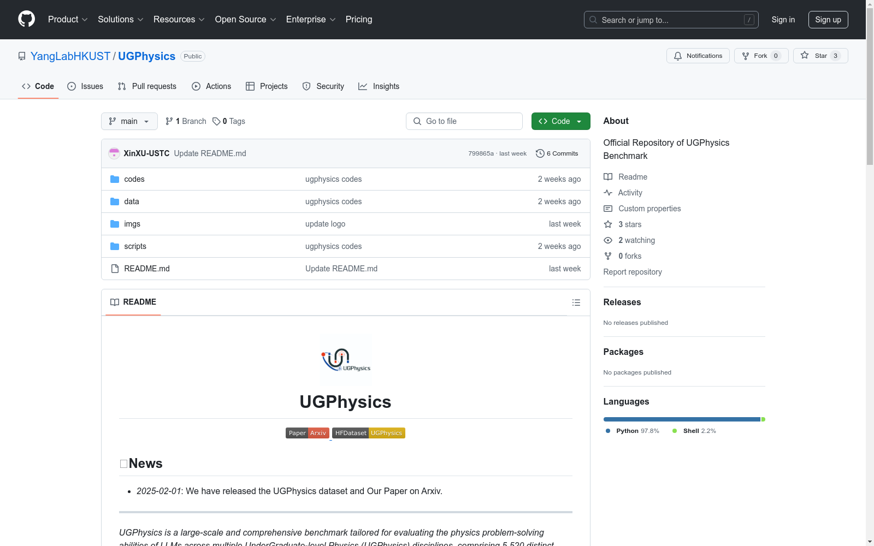Click the imgs folder icon
Viewport: 874px width, 546px height.
[x=115, y=224]
